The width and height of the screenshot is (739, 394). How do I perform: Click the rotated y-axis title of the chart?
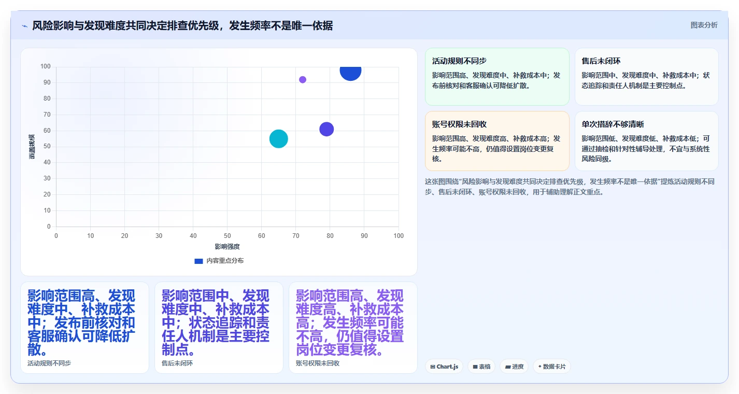coord(32,147)
